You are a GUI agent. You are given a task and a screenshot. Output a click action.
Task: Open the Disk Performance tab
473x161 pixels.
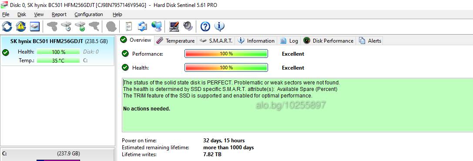tap(328, 41)
